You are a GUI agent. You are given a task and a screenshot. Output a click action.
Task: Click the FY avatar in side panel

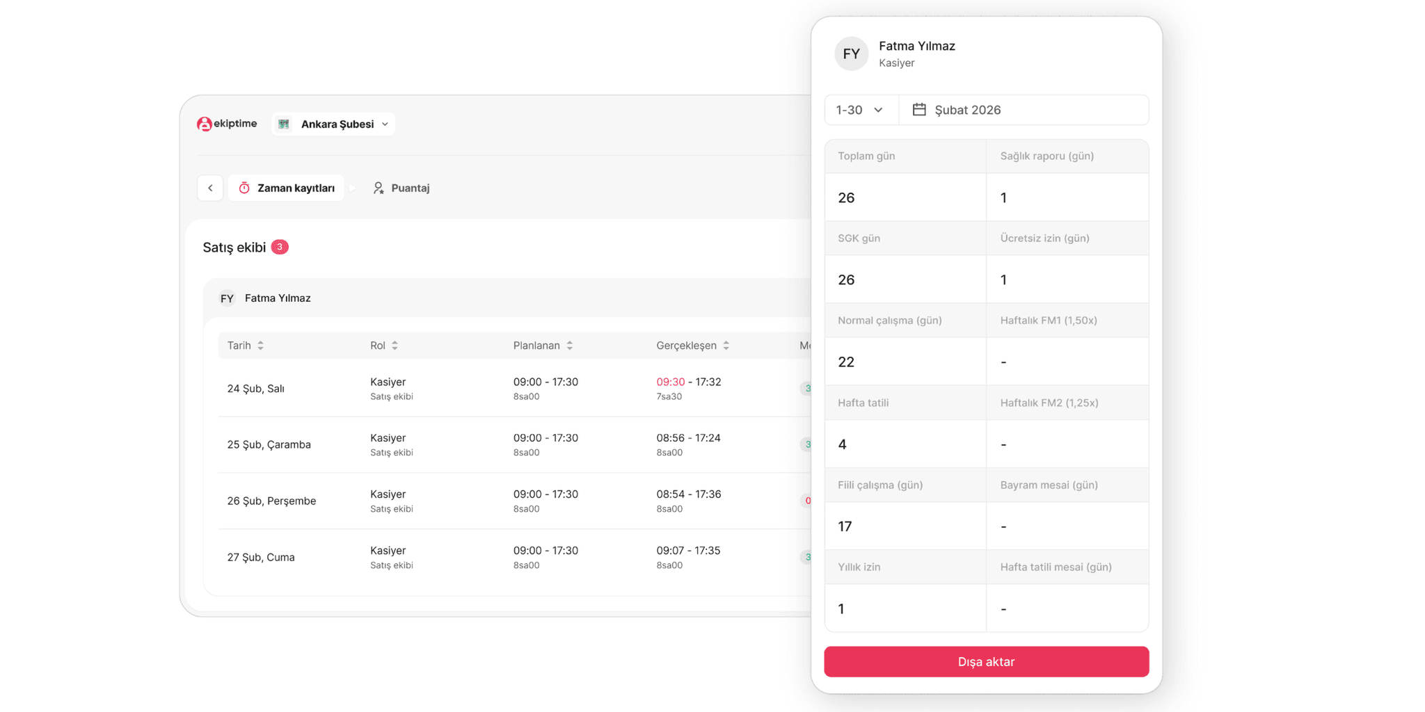pyautogui.click(x=851, y=54)
